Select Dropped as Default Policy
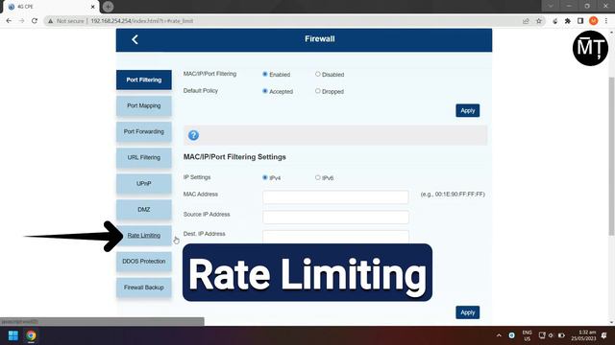Image resolution: width=615 pixels, height=345 pixels. (x=318, y=91)
